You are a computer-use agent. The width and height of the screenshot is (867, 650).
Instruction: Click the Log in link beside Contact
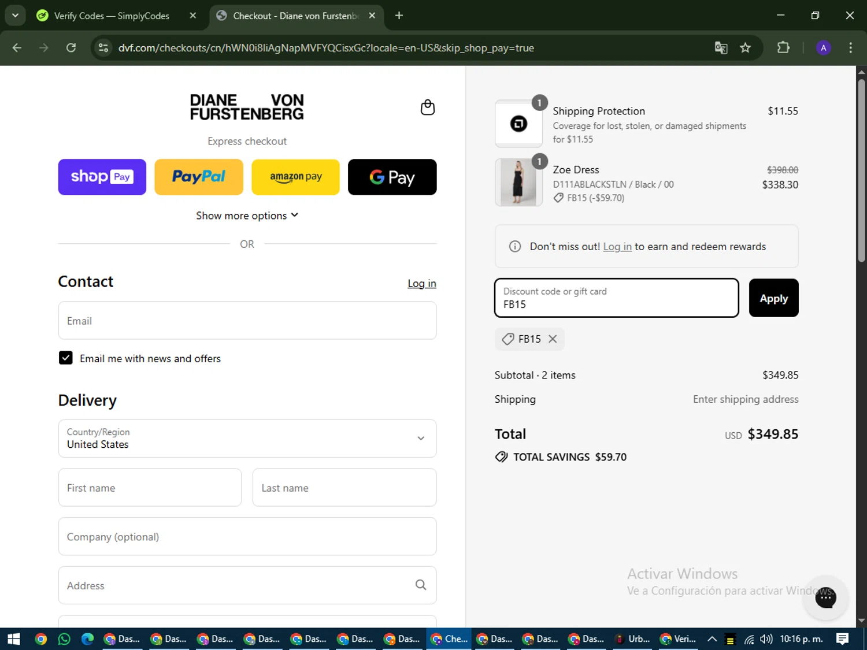click(422, 283)
